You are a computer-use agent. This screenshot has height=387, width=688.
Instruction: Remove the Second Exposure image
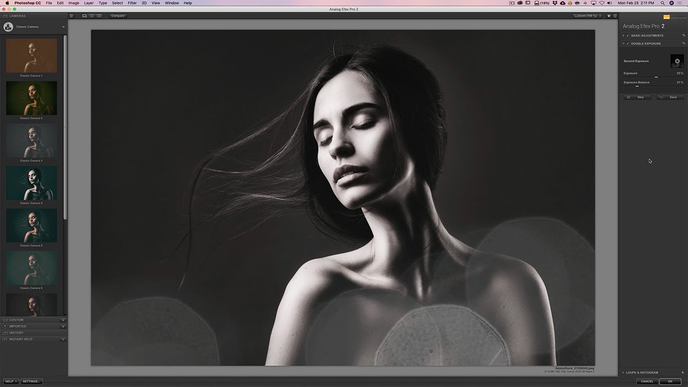[677, 61]
